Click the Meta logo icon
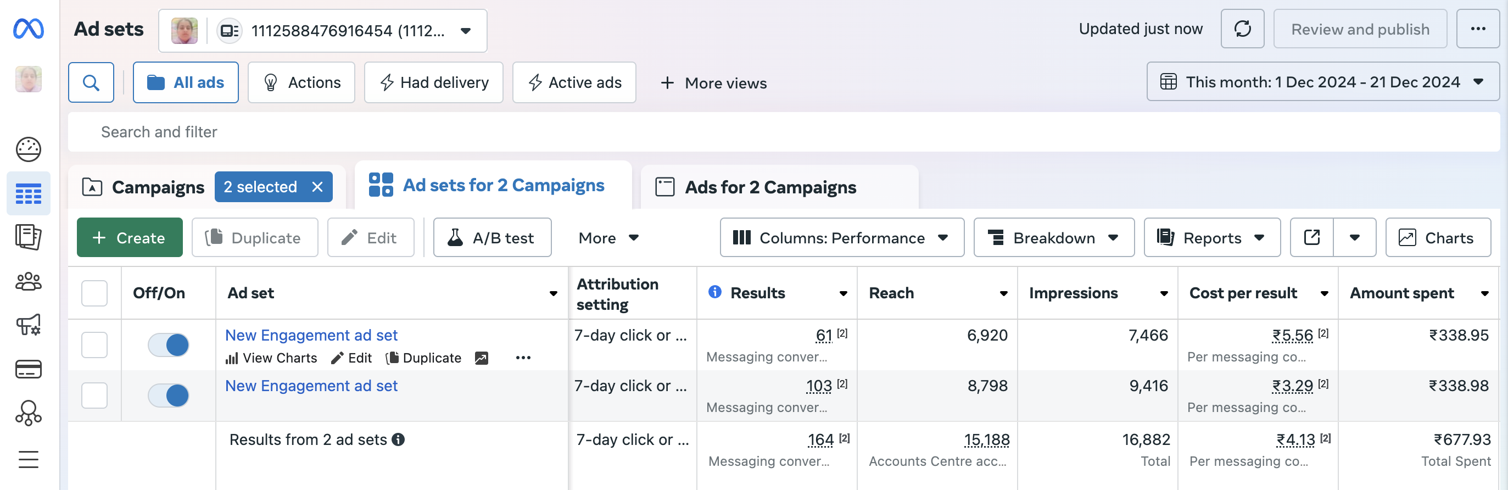1508x490 pixels. 28,29
